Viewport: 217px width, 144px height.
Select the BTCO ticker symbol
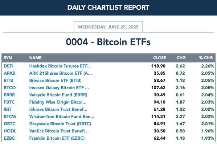(10, 88)
